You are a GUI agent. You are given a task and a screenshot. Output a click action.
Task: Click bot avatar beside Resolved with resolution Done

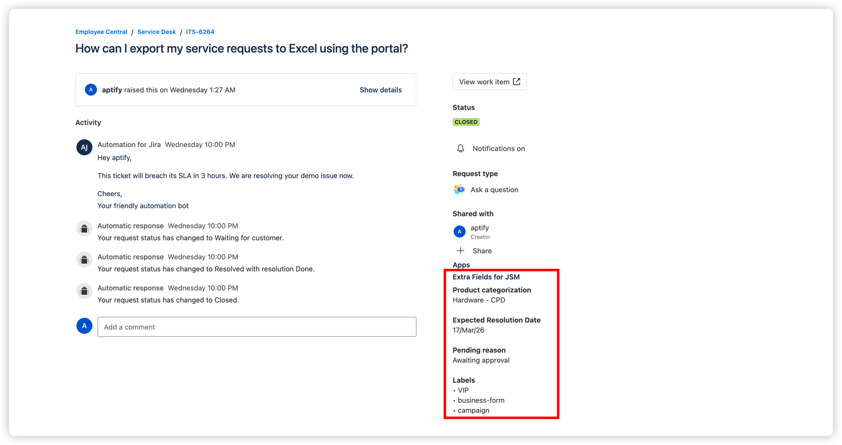click(84, 260)
